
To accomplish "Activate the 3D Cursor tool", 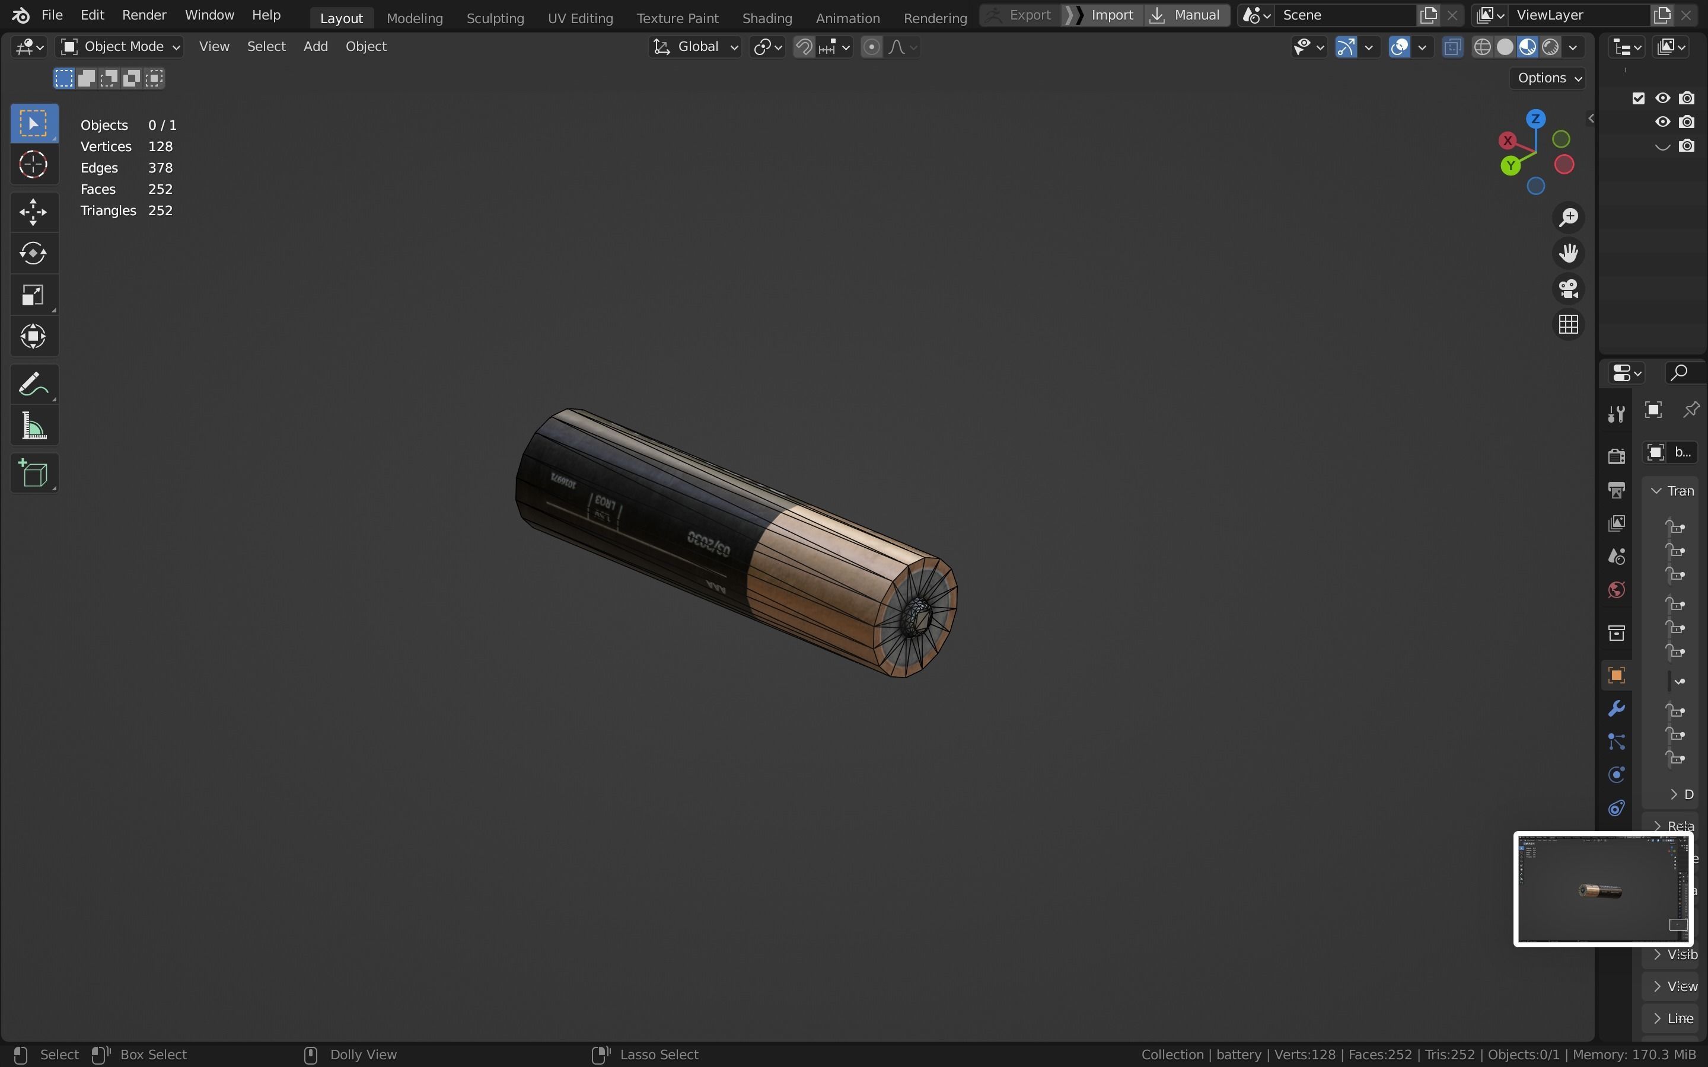I will 34,164.
